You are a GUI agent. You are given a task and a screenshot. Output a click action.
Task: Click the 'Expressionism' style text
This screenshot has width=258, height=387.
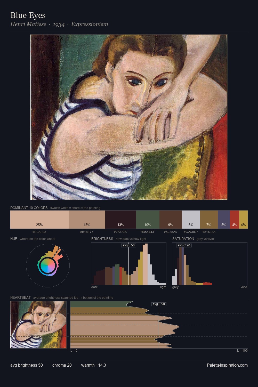pos(90,24)
